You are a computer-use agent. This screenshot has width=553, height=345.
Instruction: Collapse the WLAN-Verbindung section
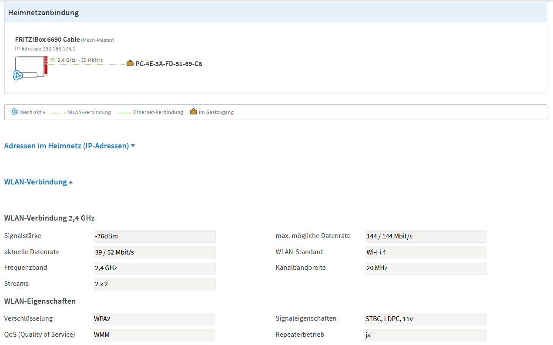(x=38, y=182)
